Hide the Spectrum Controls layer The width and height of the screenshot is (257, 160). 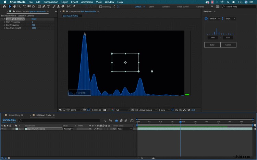pos(2,129)
